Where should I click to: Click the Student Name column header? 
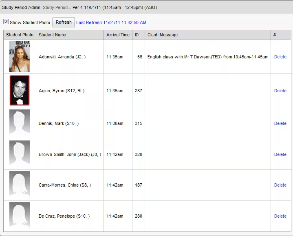pyautogui.click(x=70, y=35)
